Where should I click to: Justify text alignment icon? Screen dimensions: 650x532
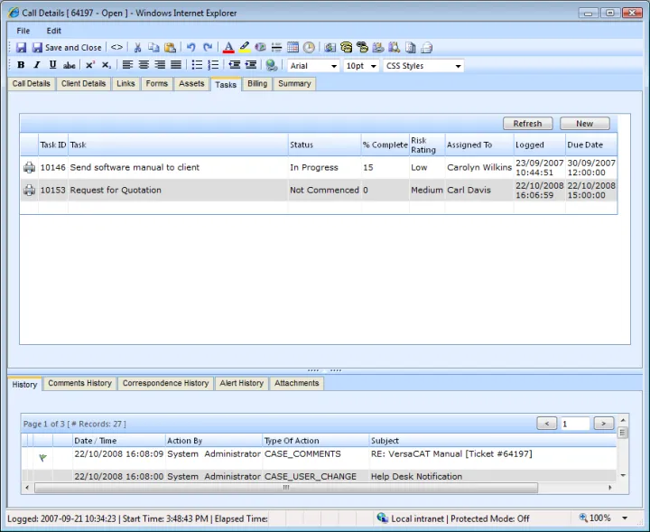pyautogui.click(x=176, y=65)
